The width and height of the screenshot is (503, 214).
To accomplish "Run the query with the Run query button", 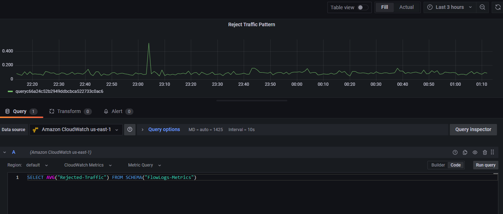I will point(486,165).
